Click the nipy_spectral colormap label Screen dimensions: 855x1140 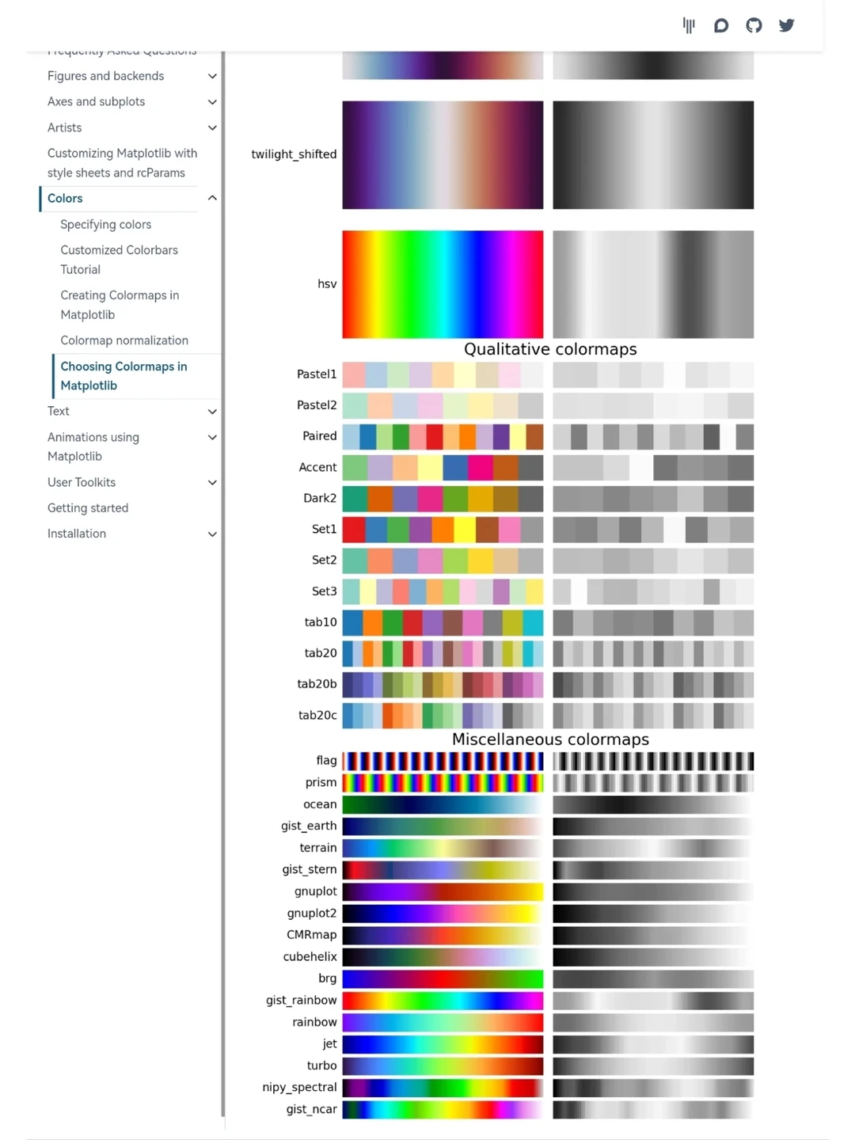coord(299,1088)
